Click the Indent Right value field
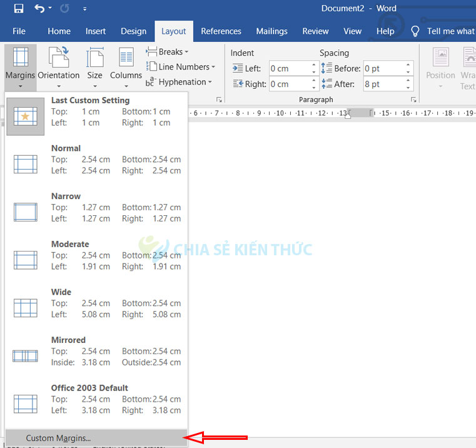Viewport: 476px width, 448px height. click(x=290, y=84)
